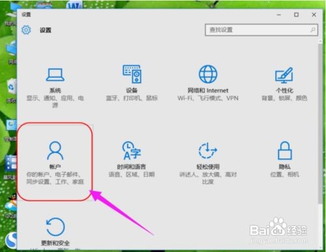
Task: Click the description 语音、区域、日期
Action: 132,175
